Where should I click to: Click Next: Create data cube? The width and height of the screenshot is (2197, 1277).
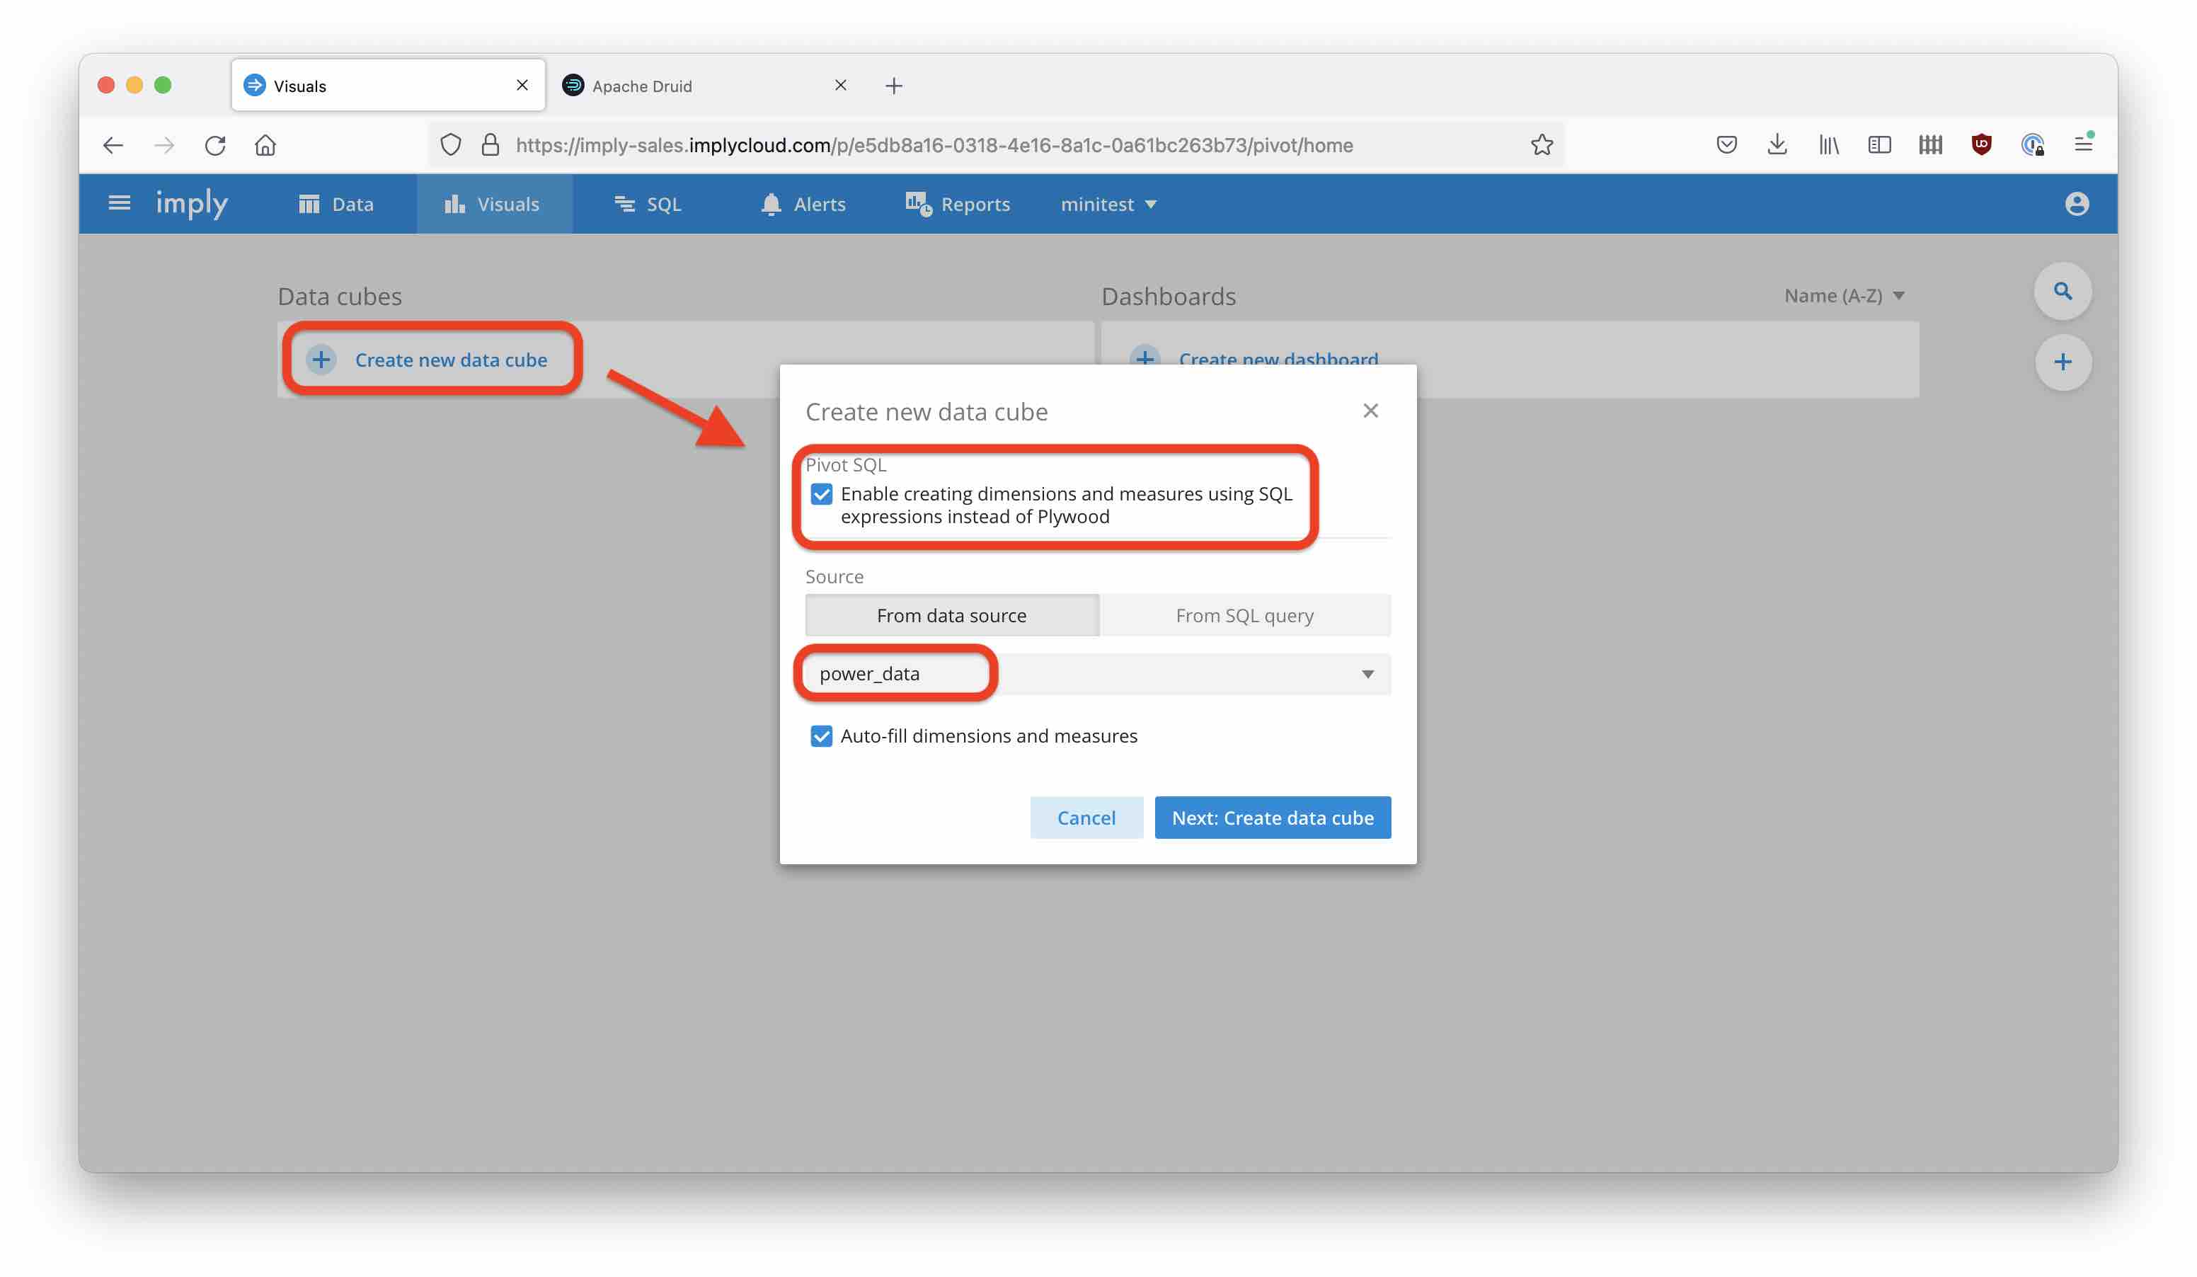[x=1272, y=817]
